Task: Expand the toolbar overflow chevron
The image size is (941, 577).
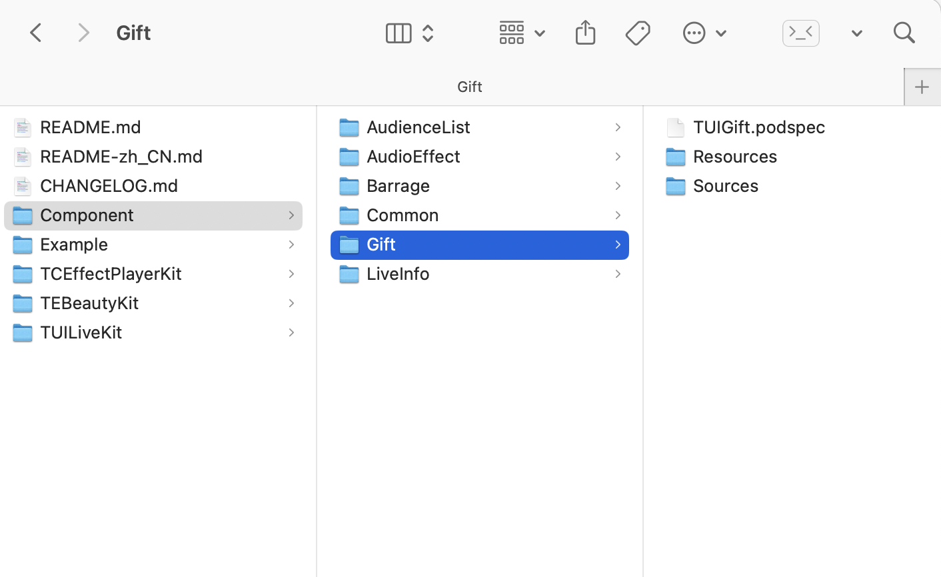Action: 856,33
